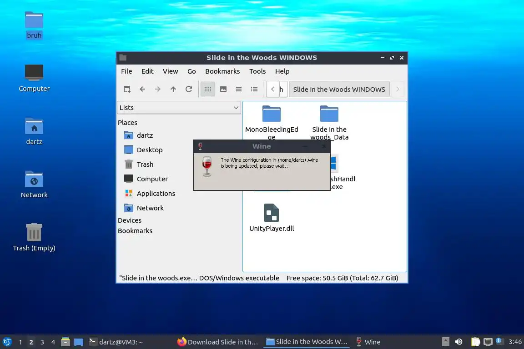
Task: Click the 'Slide in the Woods WINDOWS' path button
Action: coord(339,89)
